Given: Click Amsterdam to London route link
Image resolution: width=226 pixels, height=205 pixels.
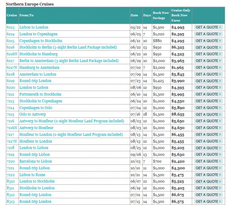Looking at the screenshot, I should pos(38,74).
